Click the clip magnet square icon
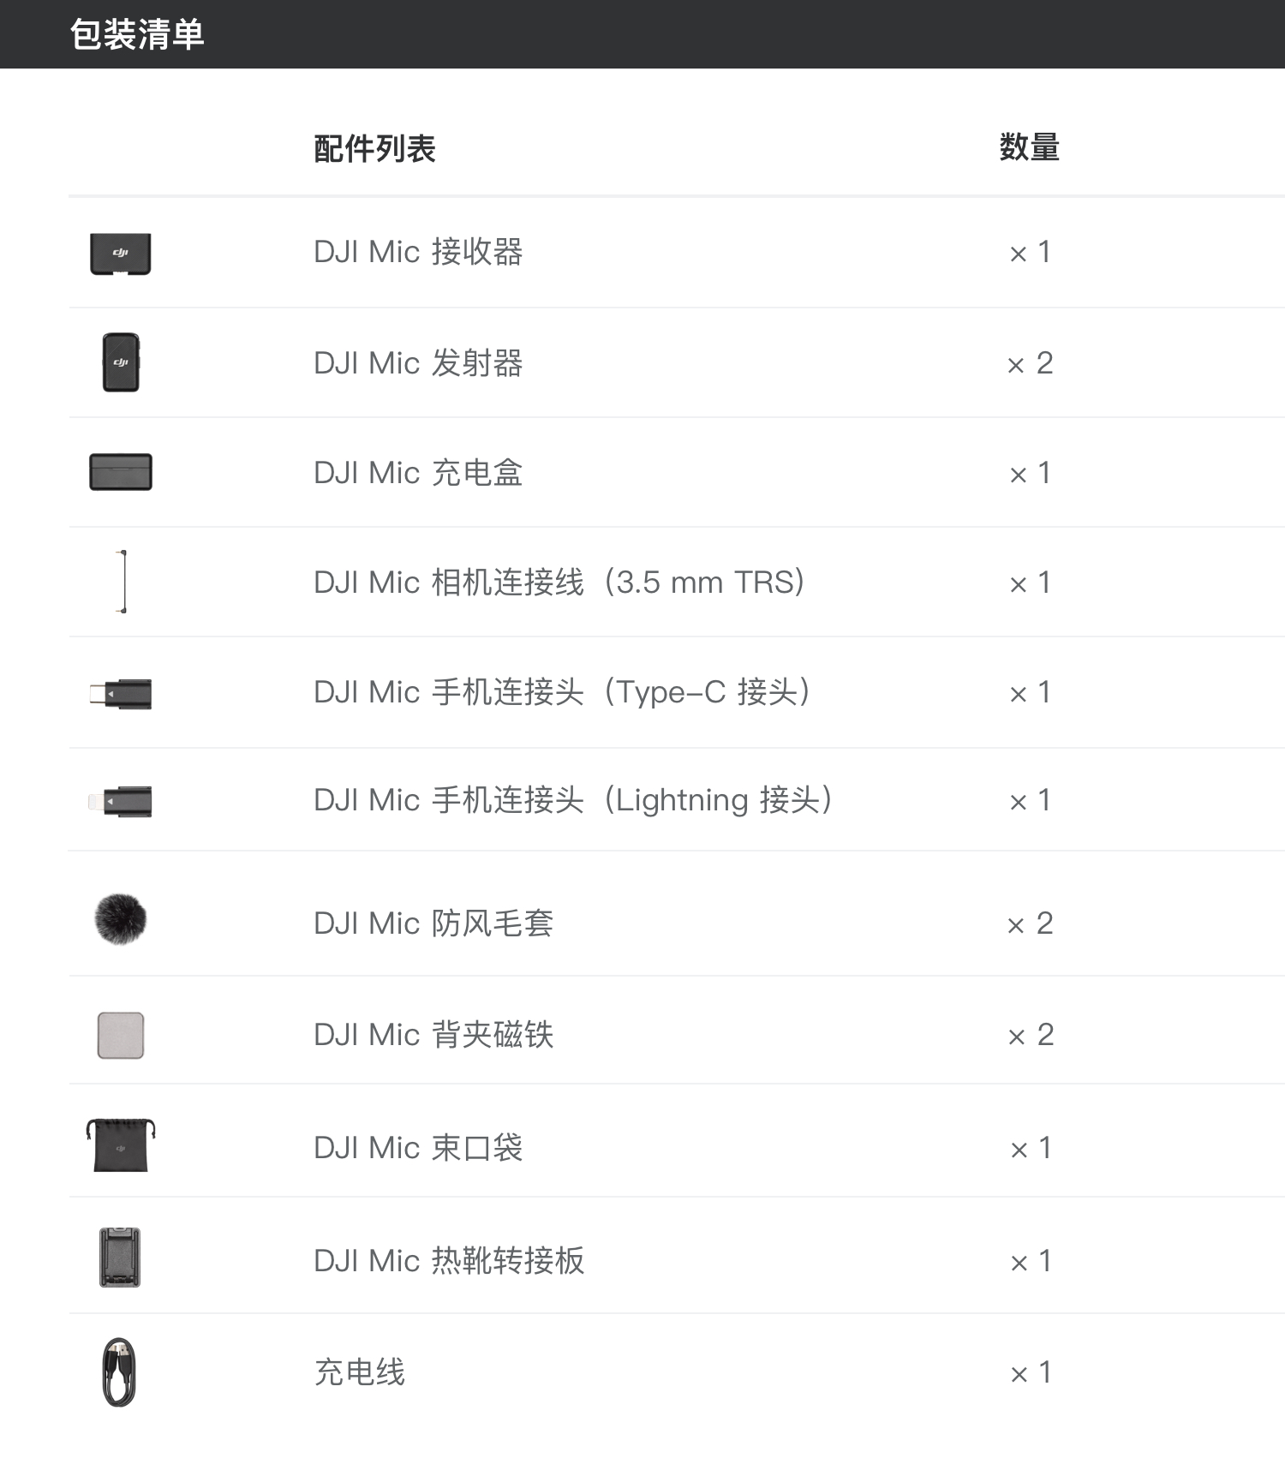 click(x=121, y=1035)
